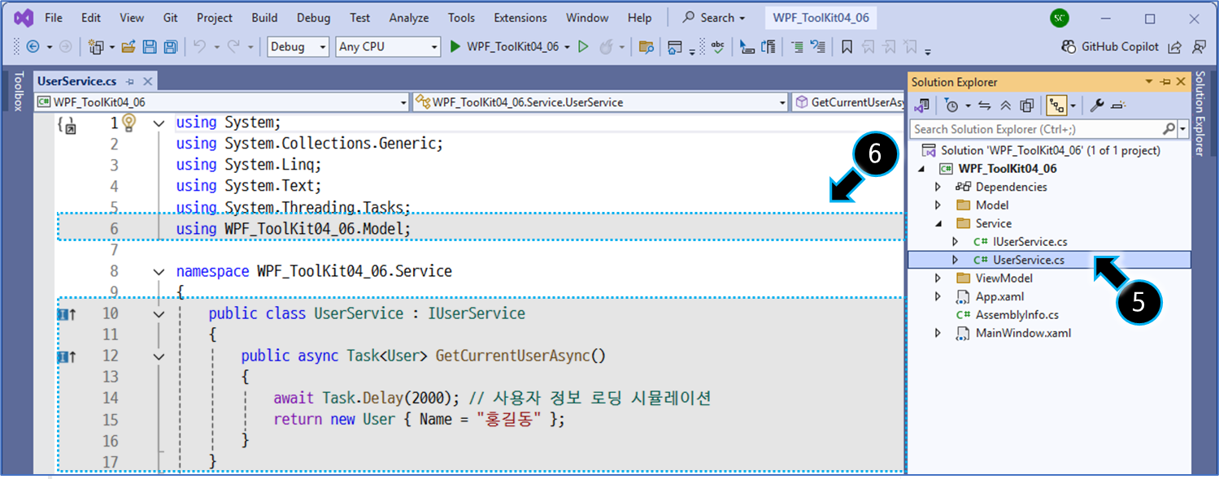Open the Build menu
Viewport: 1219px width, 479px height.
point(264,18)
